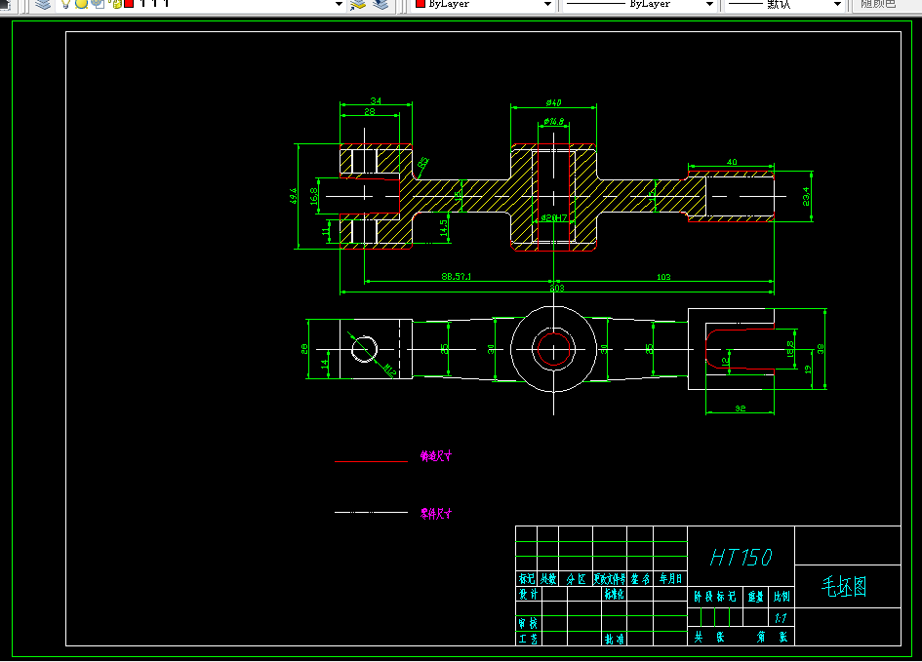Click Make Object's Layer Current icon
Image resolution: width=922 pixels, height=662 pixels.
click(358, 4)
